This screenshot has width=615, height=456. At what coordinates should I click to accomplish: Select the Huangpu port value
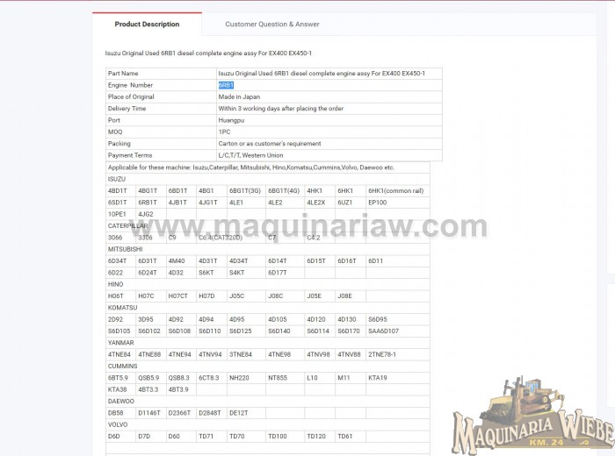(x=232, y=120)
